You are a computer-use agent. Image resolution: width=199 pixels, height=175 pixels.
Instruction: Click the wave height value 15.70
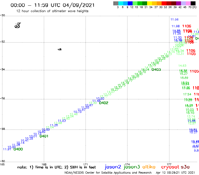click(x=142, y=72)
